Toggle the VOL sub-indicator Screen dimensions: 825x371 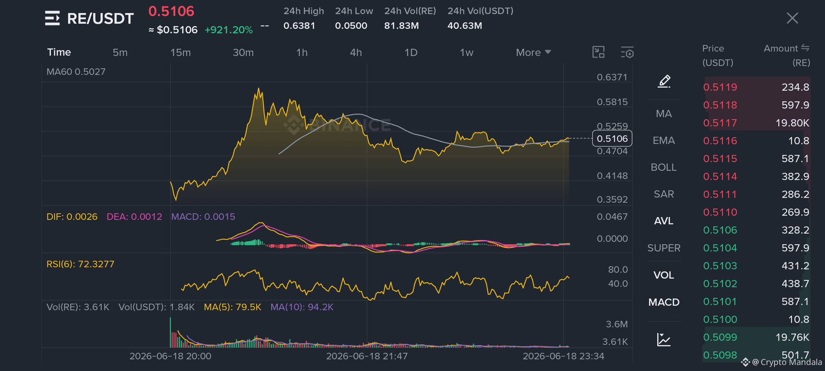click(x=664, y=275)
